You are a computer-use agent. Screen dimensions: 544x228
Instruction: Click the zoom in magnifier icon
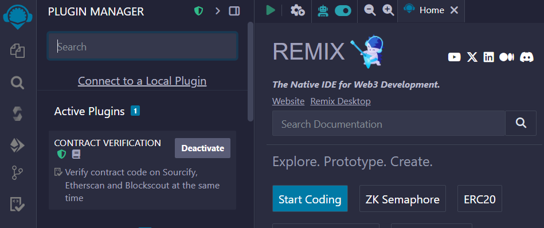tap(388, 10)
